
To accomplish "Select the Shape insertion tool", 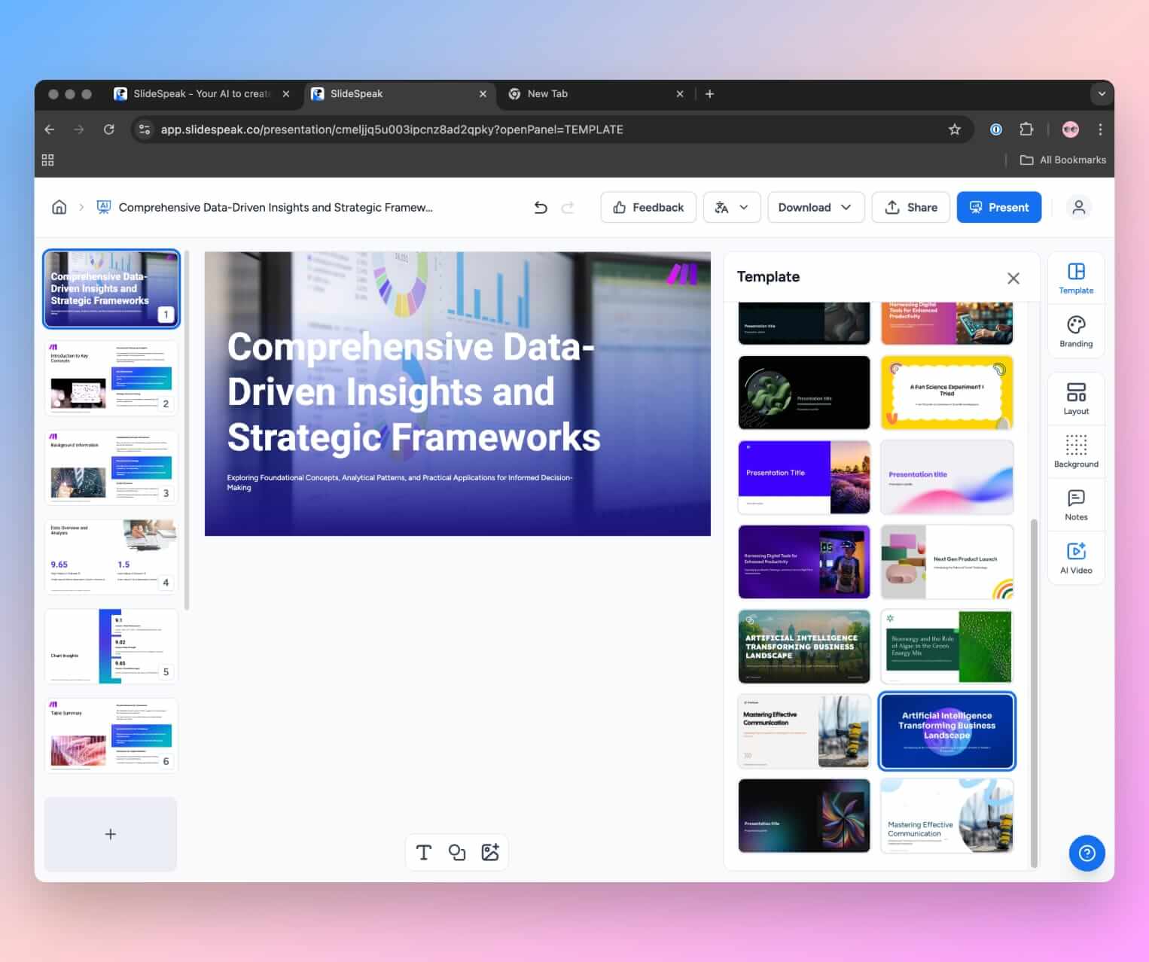I will tap(457, 851).
